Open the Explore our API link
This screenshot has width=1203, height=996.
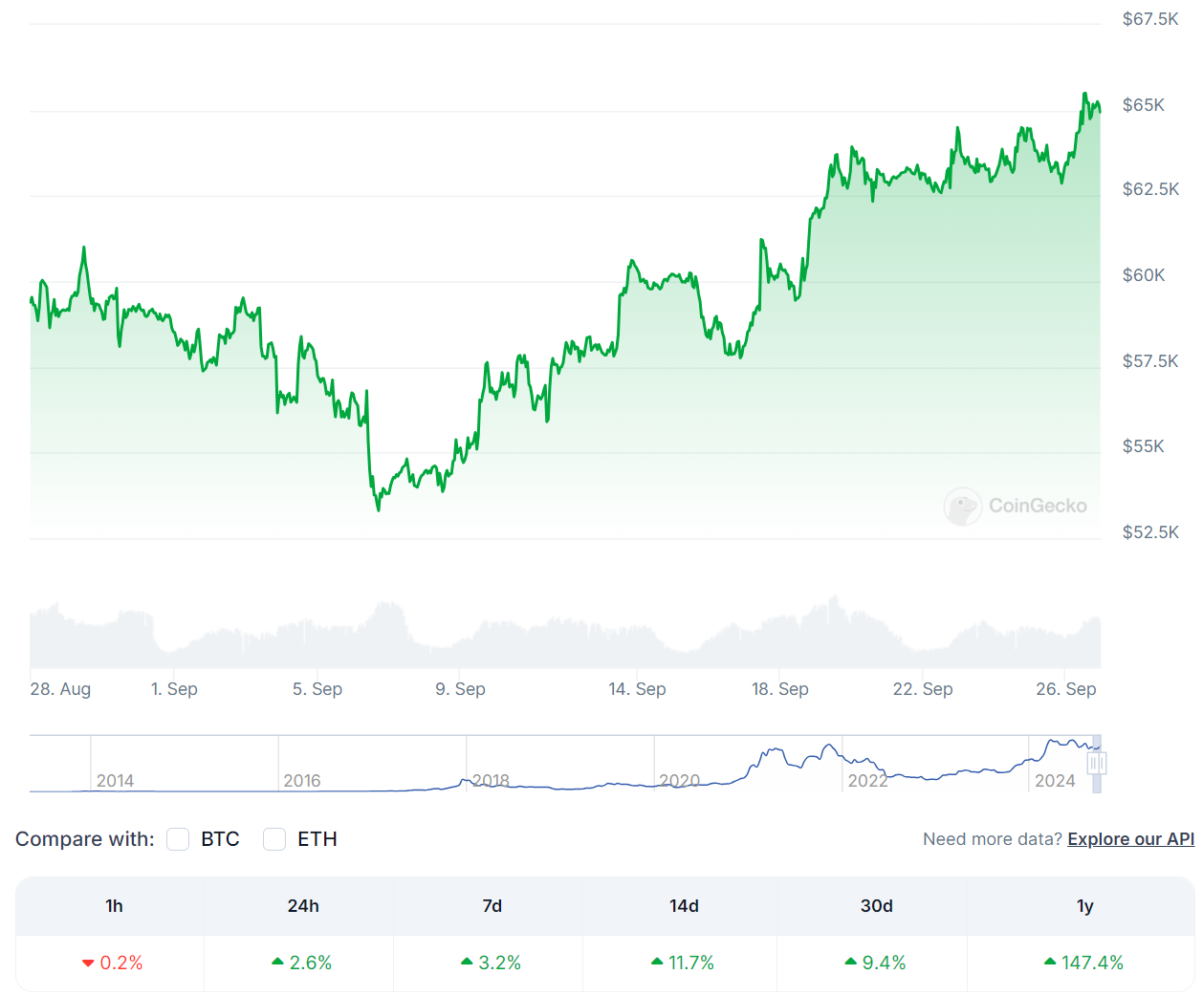pos(1130,839)
